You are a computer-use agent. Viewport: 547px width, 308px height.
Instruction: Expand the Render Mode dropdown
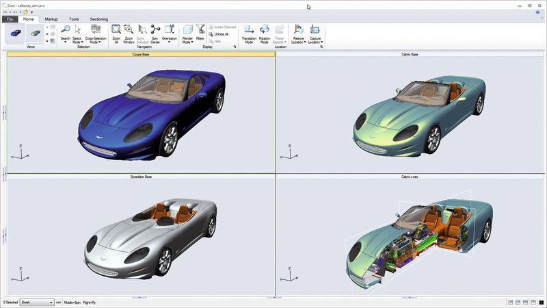point(187,40)
